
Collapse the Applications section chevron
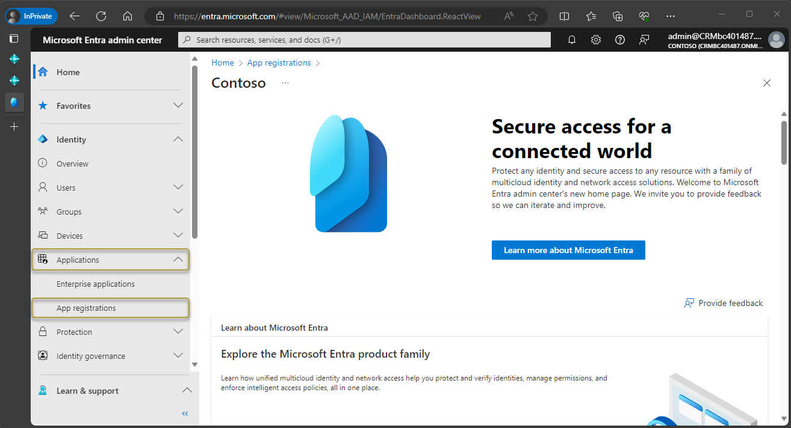click(x=178, y=259)
